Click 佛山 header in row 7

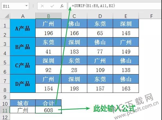coord(126,79)
